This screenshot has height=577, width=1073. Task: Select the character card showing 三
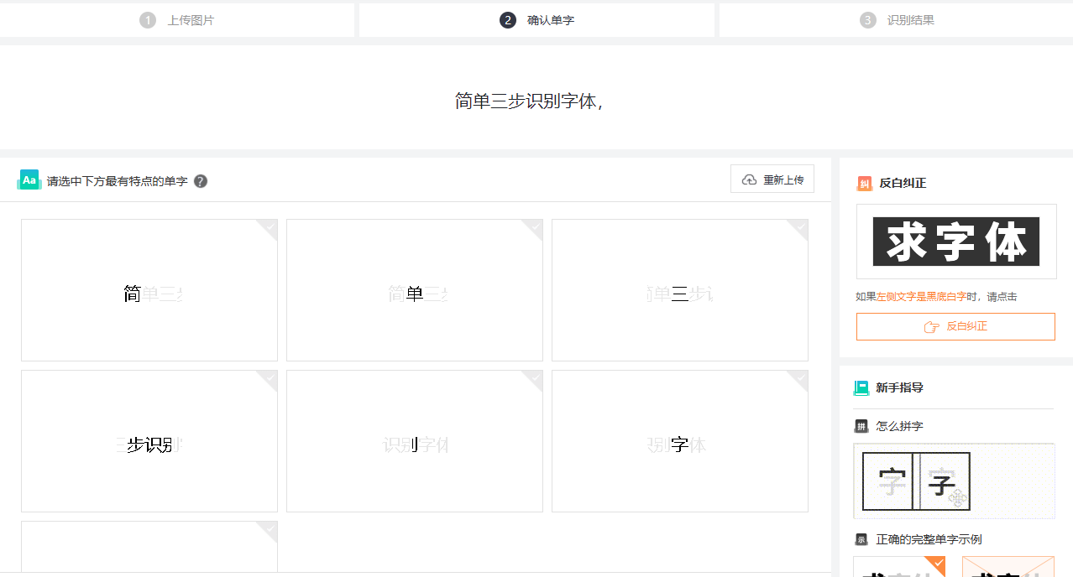(x=679, y=290)
